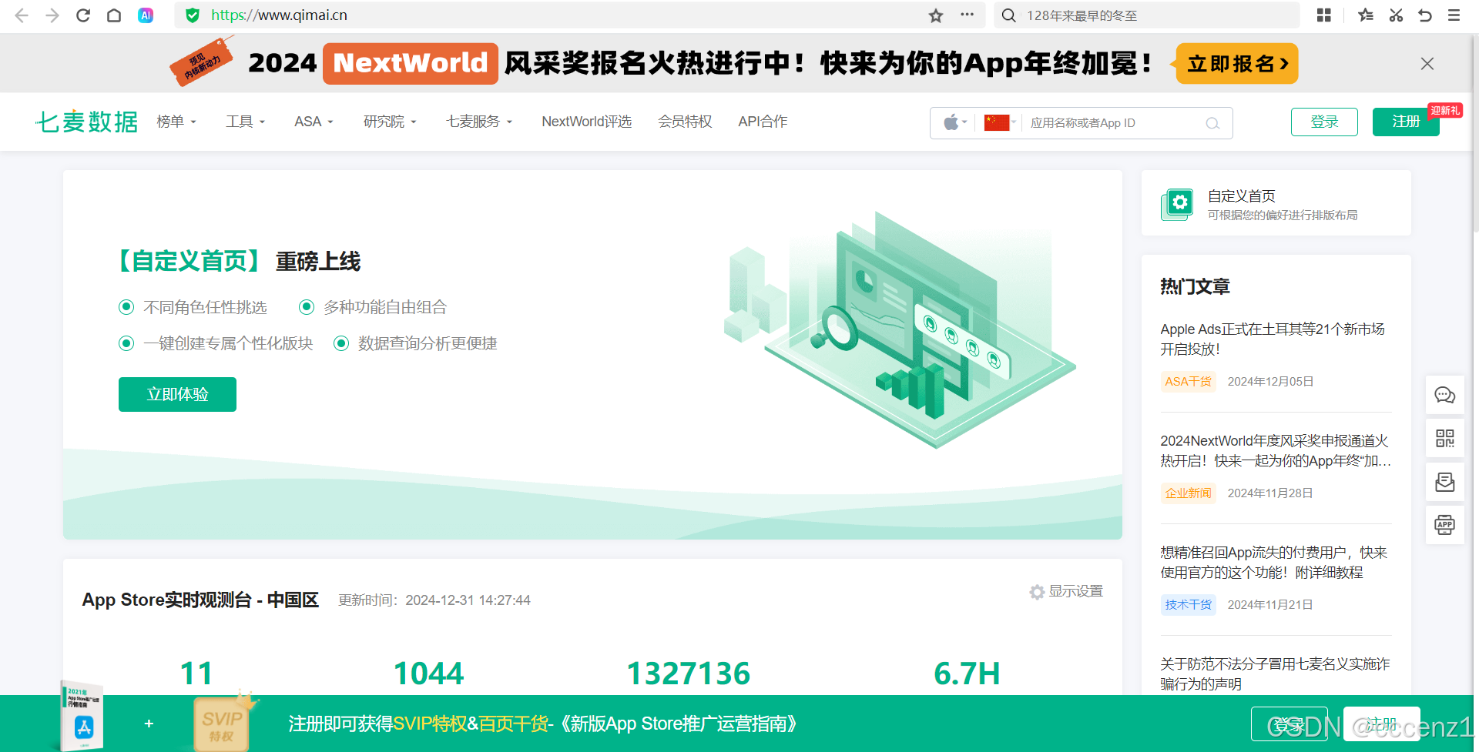Open the Apple platform selector dropdown

click(x=955, y=122)
